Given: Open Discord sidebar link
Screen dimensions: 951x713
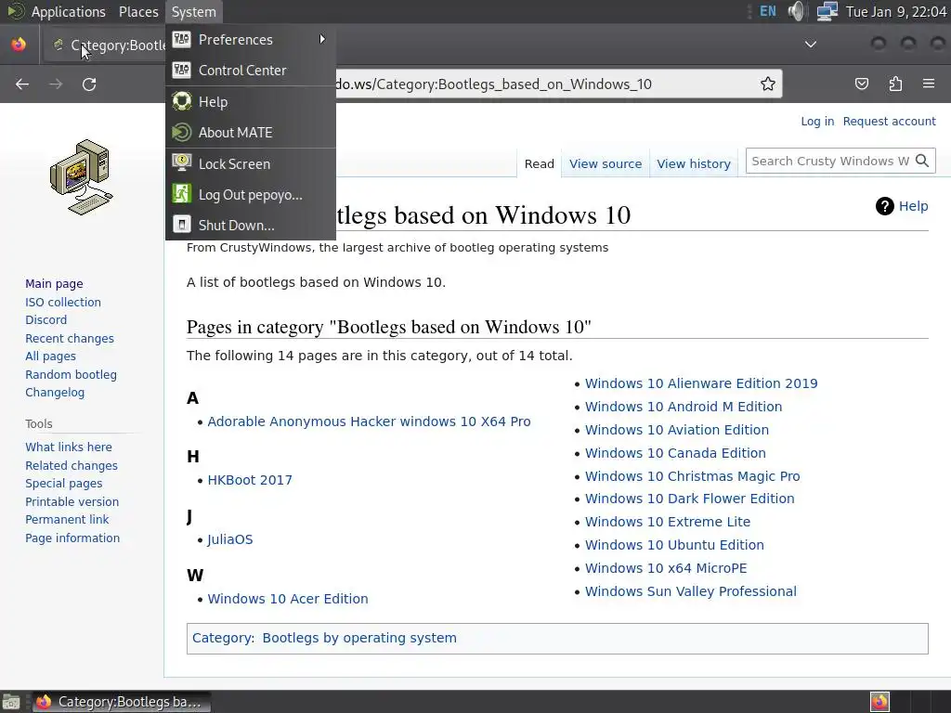Looking at the screenshot, I should 46,319.
